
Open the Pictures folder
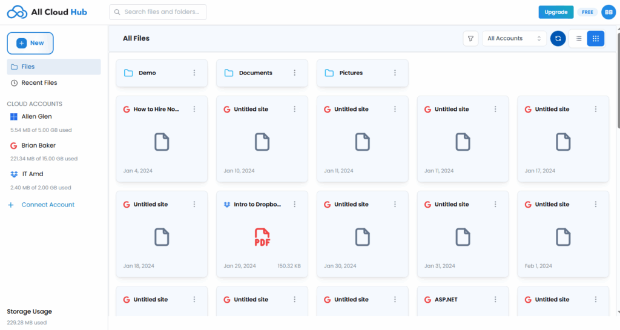(x=363, y=73)
